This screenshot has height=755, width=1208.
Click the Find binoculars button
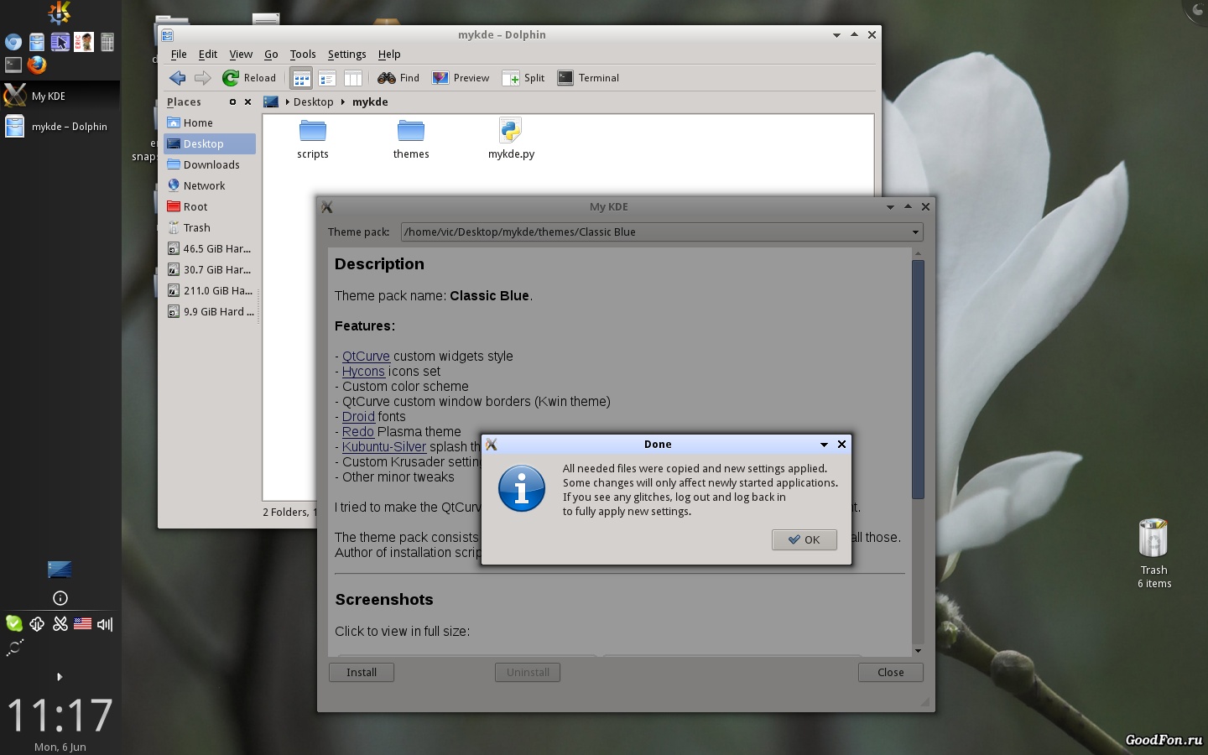pos(398,78)
